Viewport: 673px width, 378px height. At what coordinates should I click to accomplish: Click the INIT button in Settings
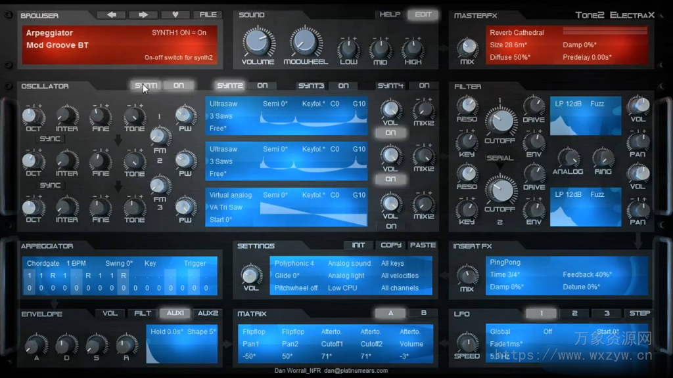coord(358,244)
